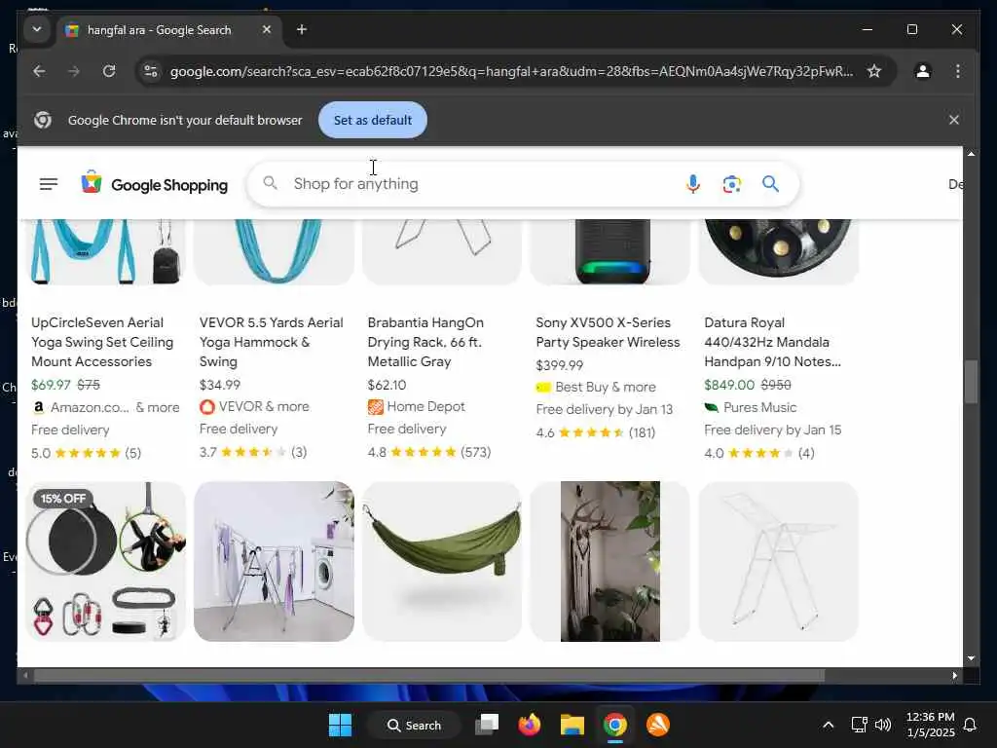This screenshot has width=997, height=748.
Task: Show hidden system tray icons
Action: (828, 725)
